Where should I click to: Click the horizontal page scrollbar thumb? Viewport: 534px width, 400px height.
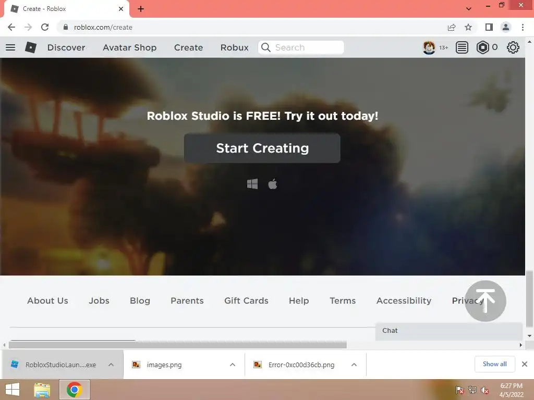[x=177, y=345]
